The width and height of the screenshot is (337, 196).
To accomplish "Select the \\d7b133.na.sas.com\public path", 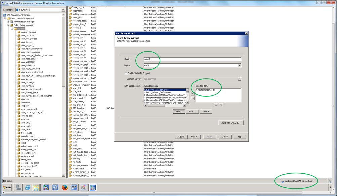I will (165, 90).
